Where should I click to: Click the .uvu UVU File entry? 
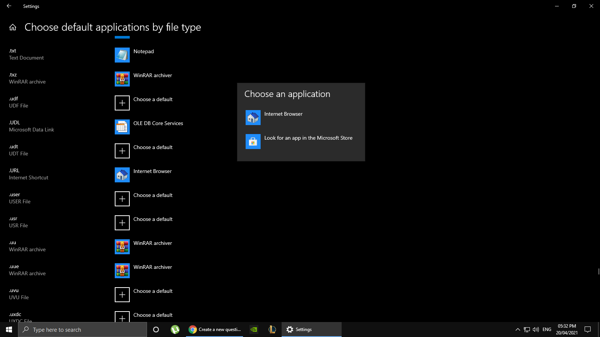pos(19,294)
